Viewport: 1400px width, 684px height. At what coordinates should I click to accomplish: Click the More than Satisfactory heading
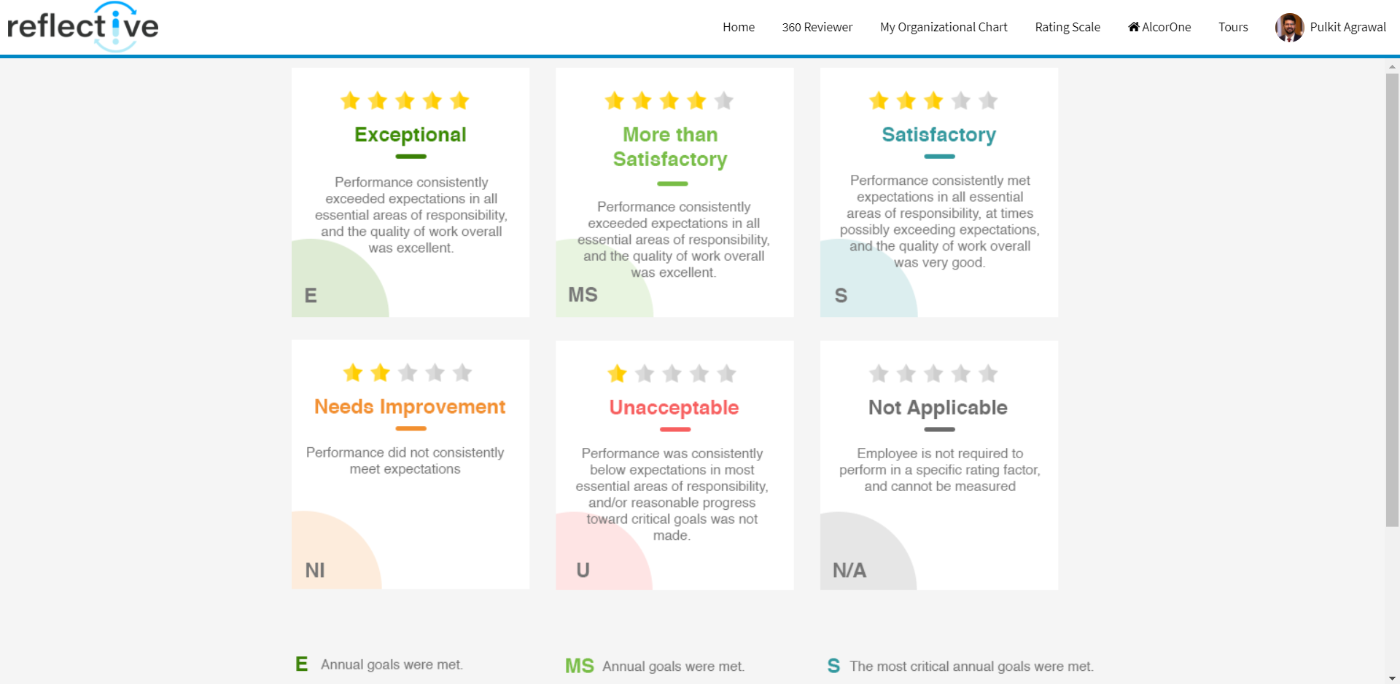[671, 146]
